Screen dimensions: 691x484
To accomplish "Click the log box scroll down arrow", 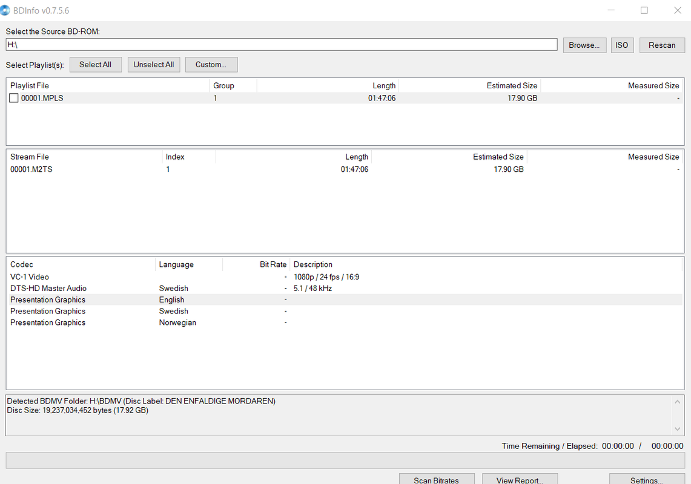I will pos(677,429).
